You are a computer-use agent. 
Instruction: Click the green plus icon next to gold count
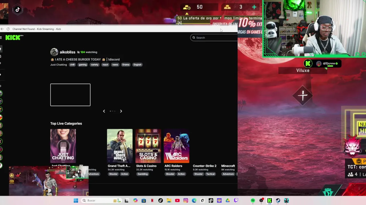pyautogui.click(x=254, y=7)
